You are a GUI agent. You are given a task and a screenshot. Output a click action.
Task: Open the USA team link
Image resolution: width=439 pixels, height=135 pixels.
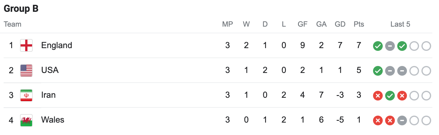coord(50,70)
